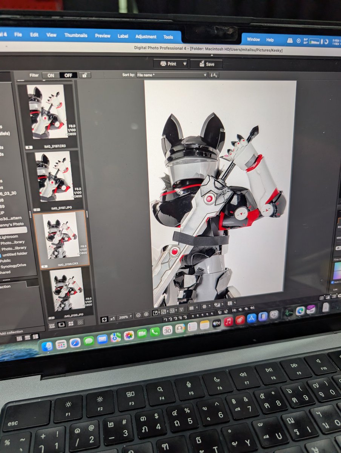Open the Preview menu
The image size is (341, 453).
click(x=103, y=36)
